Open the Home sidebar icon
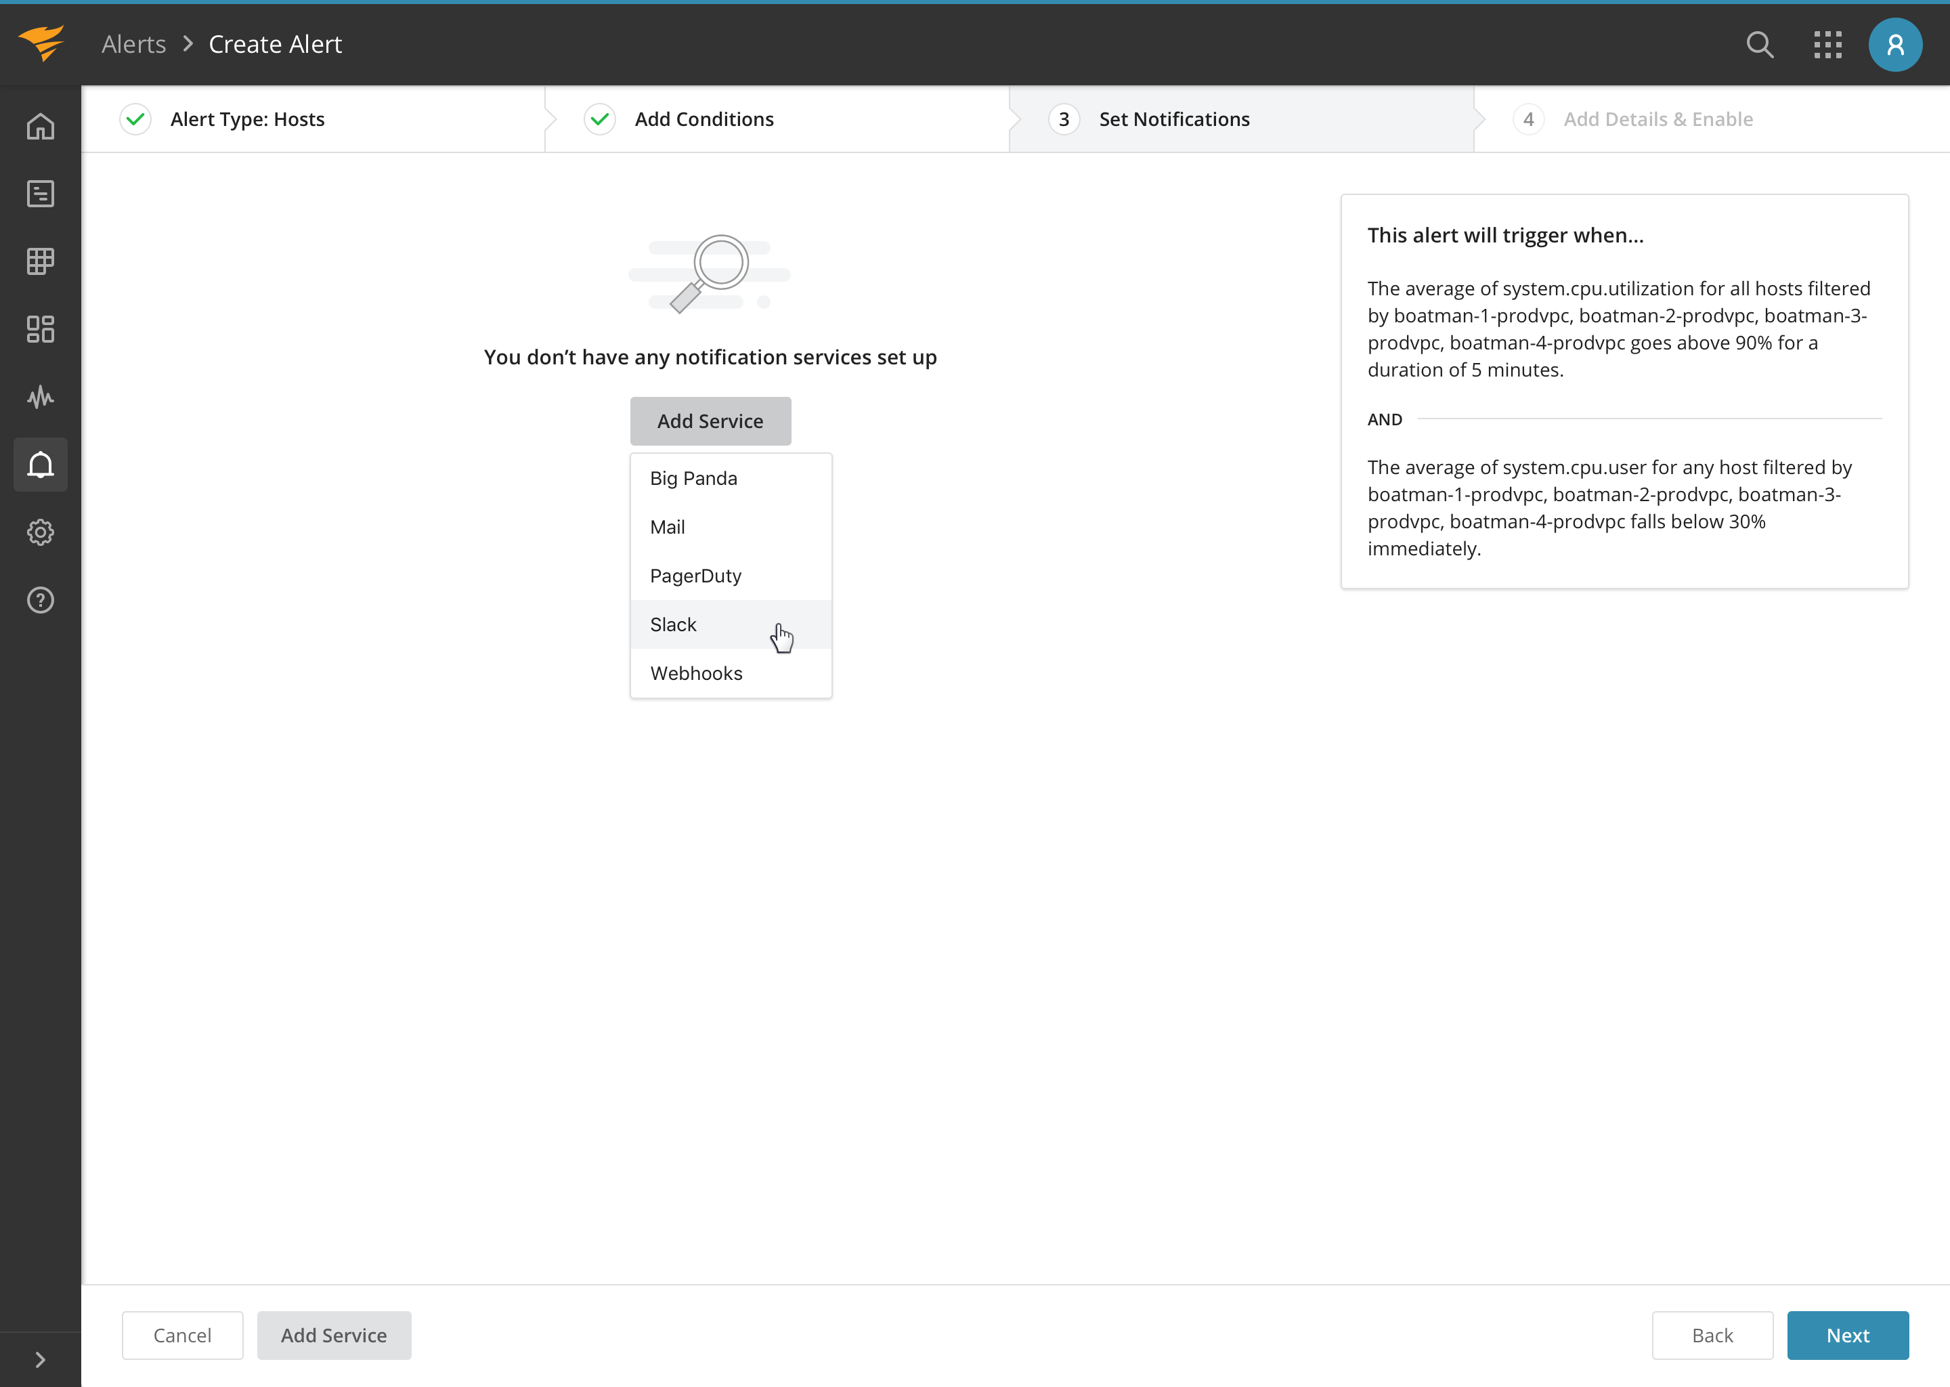 40,127
